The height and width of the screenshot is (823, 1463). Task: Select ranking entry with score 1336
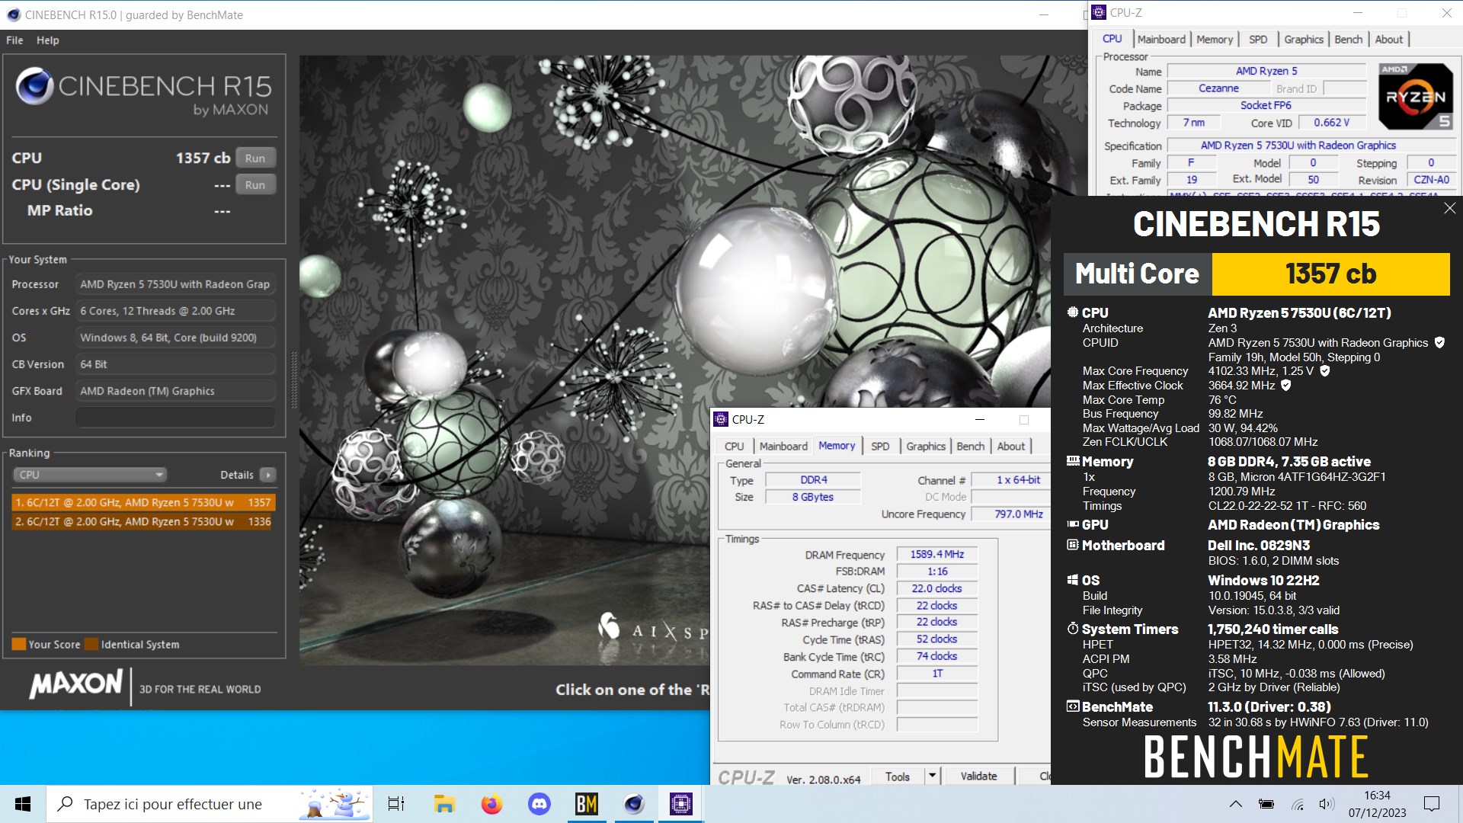click(x=143, y=521)
